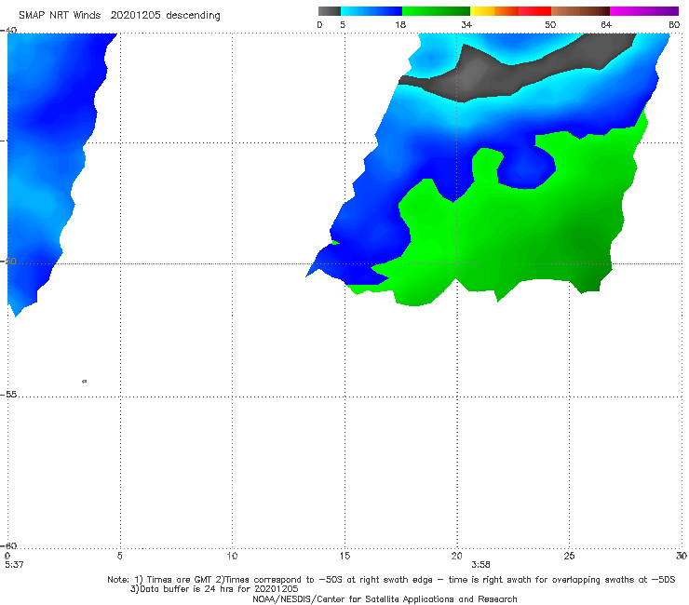Click the color scale label "18"

point(400,24)
